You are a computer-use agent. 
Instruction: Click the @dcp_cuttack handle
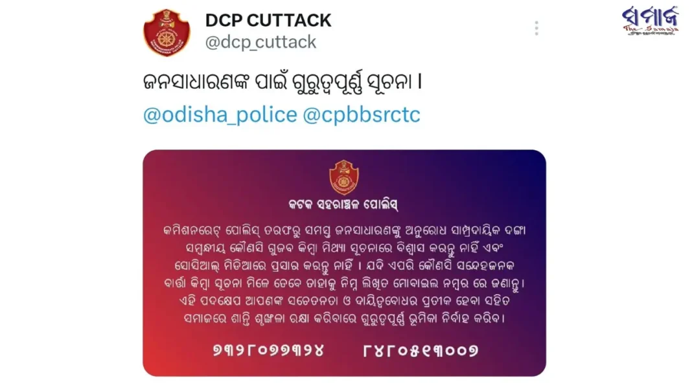pyautogui.click(x=261, y=42)
